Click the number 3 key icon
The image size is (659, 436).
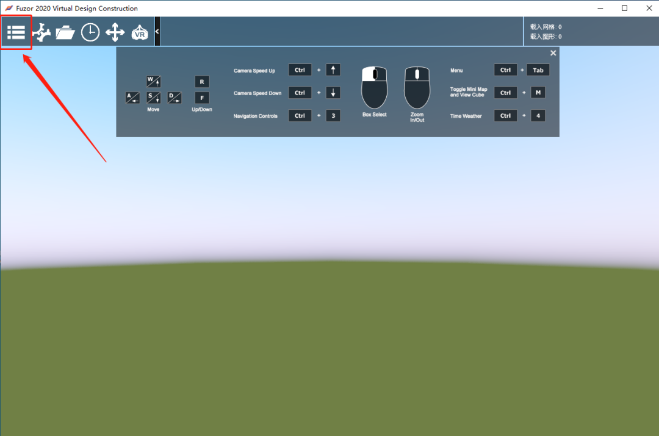point(333,115)
